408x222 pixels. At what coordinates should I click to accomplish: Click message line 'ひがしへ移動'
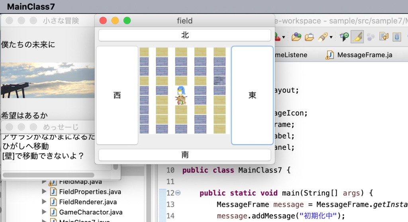tap(25, 146)
